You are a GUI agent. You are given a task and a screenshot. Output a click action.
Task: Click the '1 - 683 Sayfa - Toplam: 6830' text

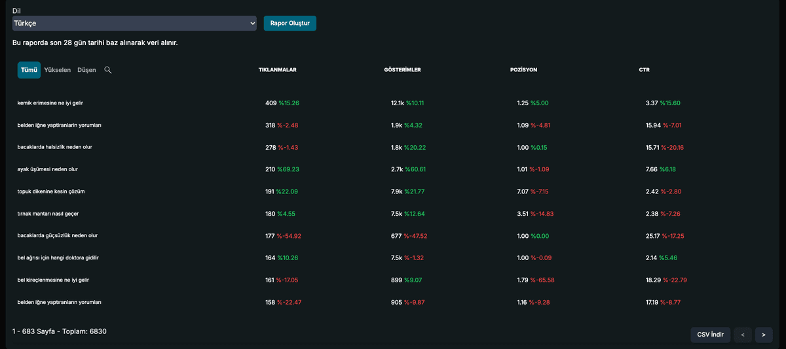pos(60,331)
